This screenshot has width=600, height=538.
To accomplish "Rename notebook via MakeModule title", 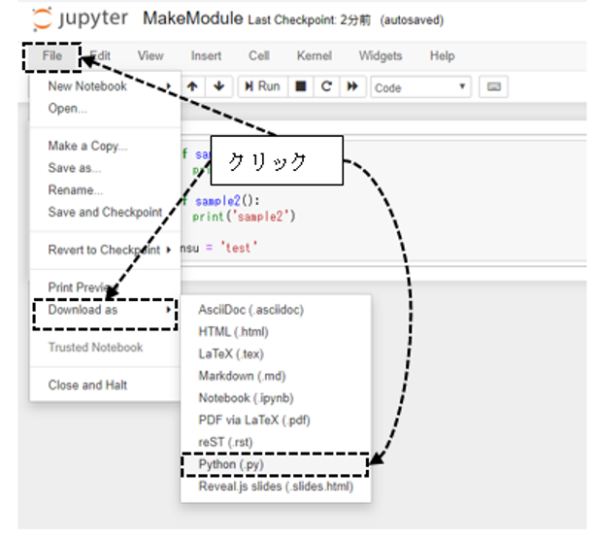I will (x=192, y=18).
